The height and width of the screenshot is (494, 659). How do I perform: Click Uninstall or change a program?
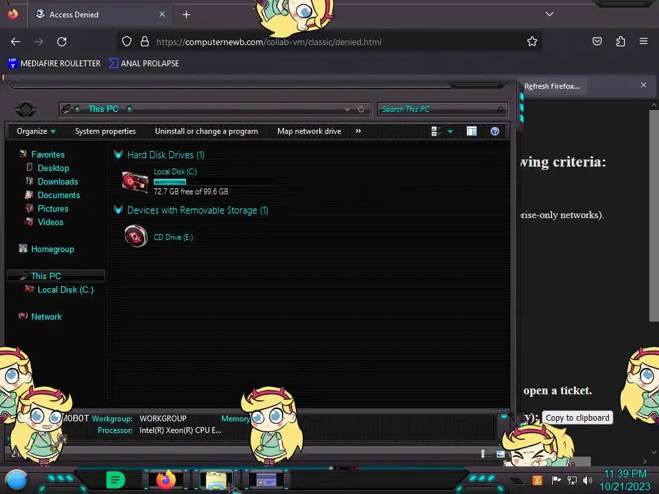[207, 131]
